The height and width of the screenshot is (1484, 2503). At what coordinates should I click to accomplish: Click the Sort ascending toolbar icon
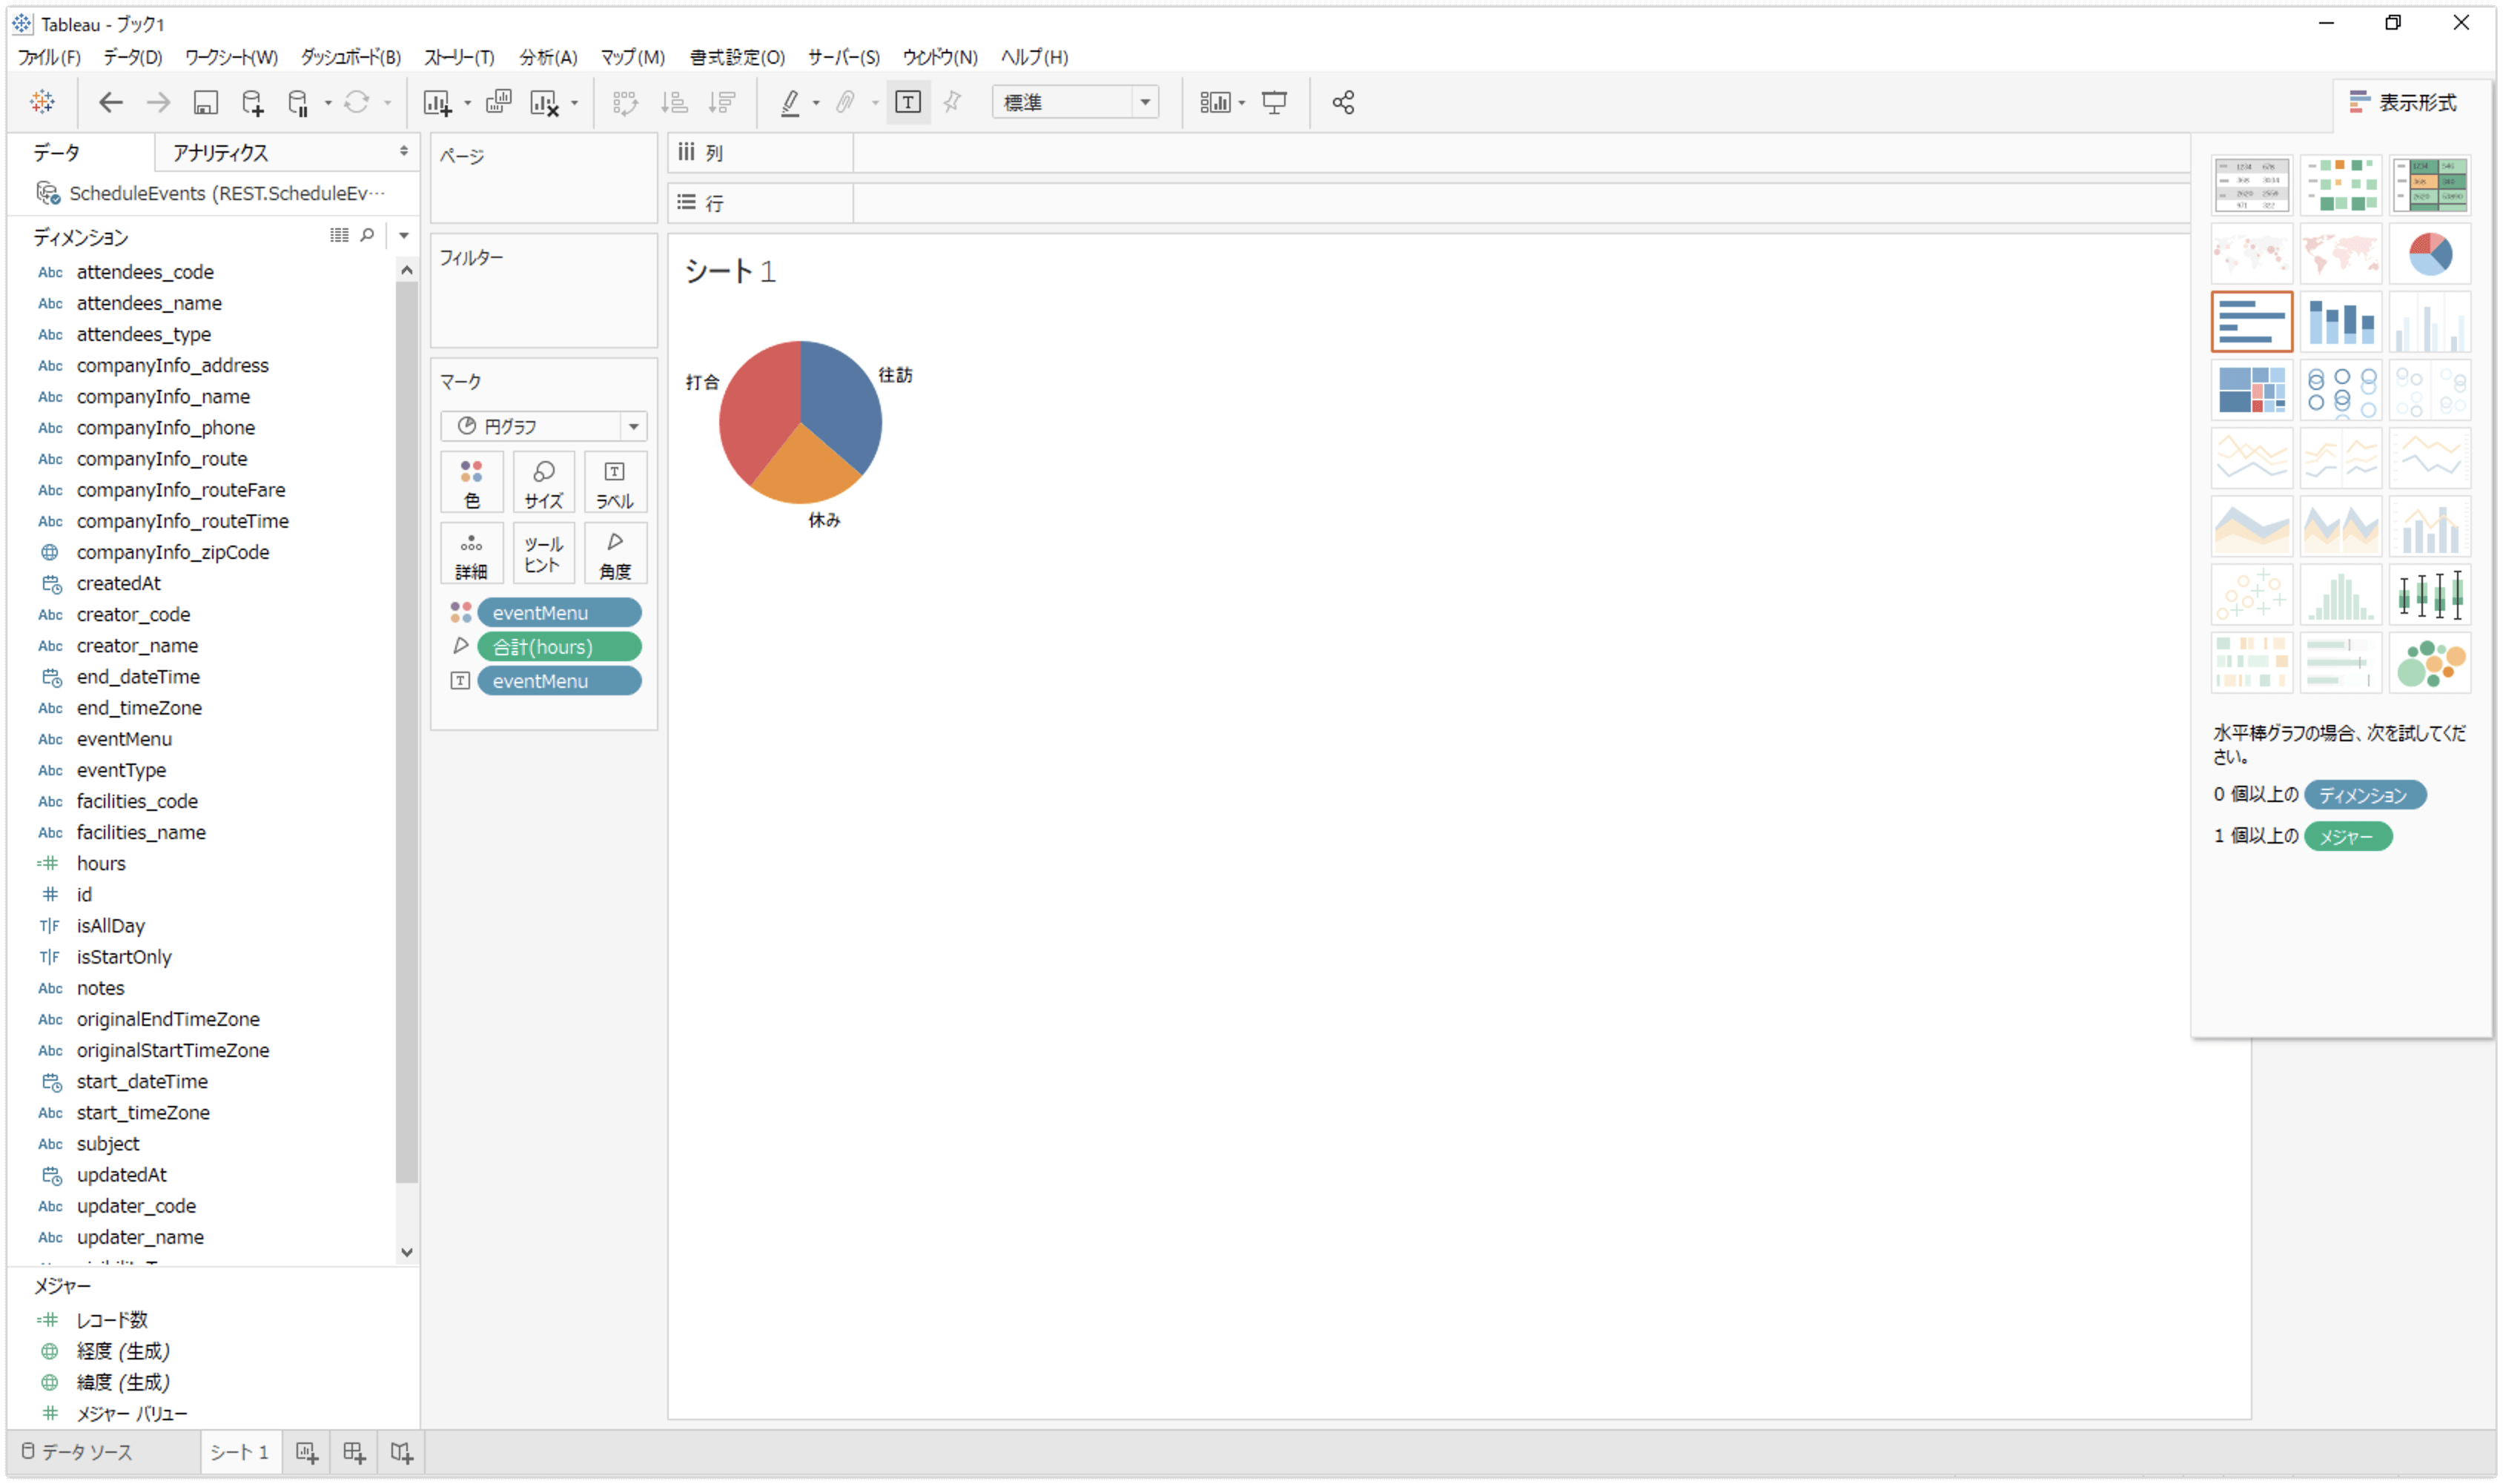click(675, 102)
